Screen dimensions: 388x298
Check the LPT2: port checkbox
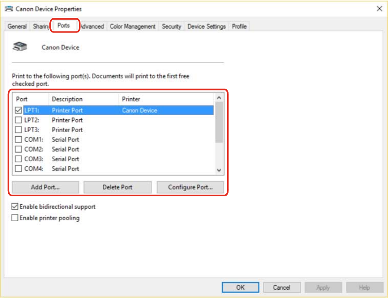click(18, 120)
